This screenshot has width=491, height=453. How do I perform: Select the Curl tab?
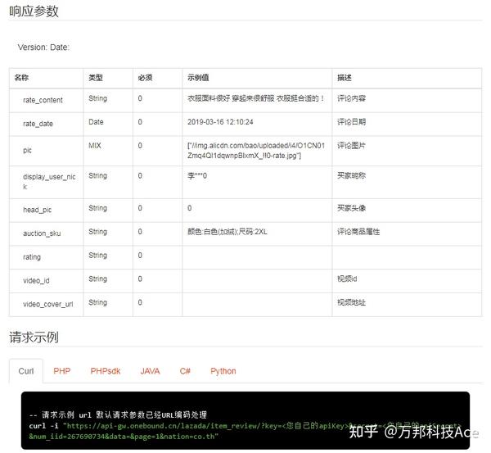coord(26,371)
